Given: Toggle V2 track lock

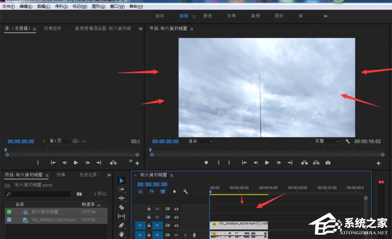Looking at the screenshot, I should (149, 217).
